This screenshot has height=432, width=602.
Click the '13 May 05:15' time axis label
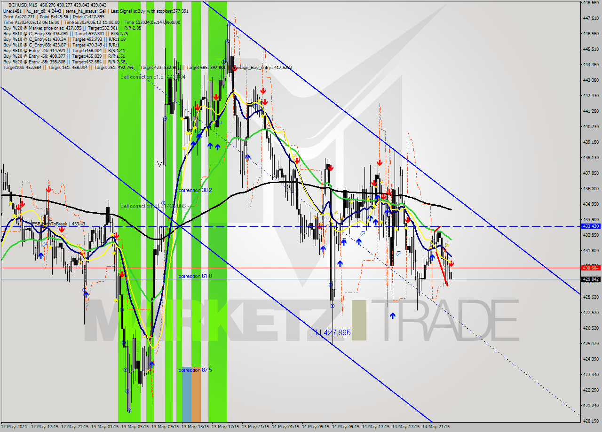pyautogui.click(x=135, y=427)
